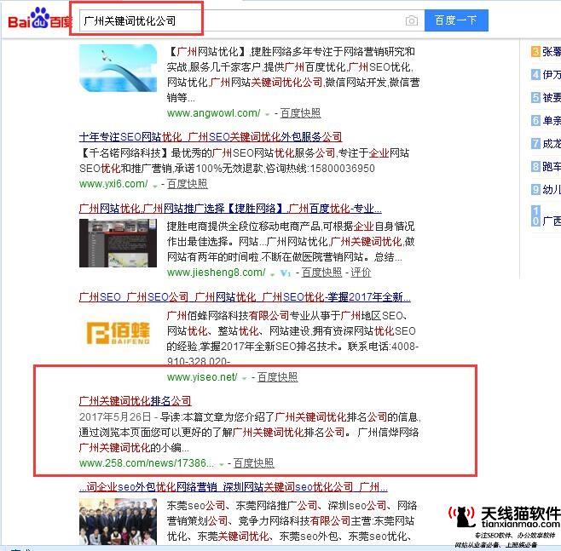Screen dimensions: 561x551
Task: Open 百度快照 for www.yxi6.com
Action: [187, 184]
